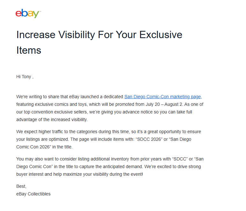Click the line "advantage of the increased visibility."

point(52,120)
